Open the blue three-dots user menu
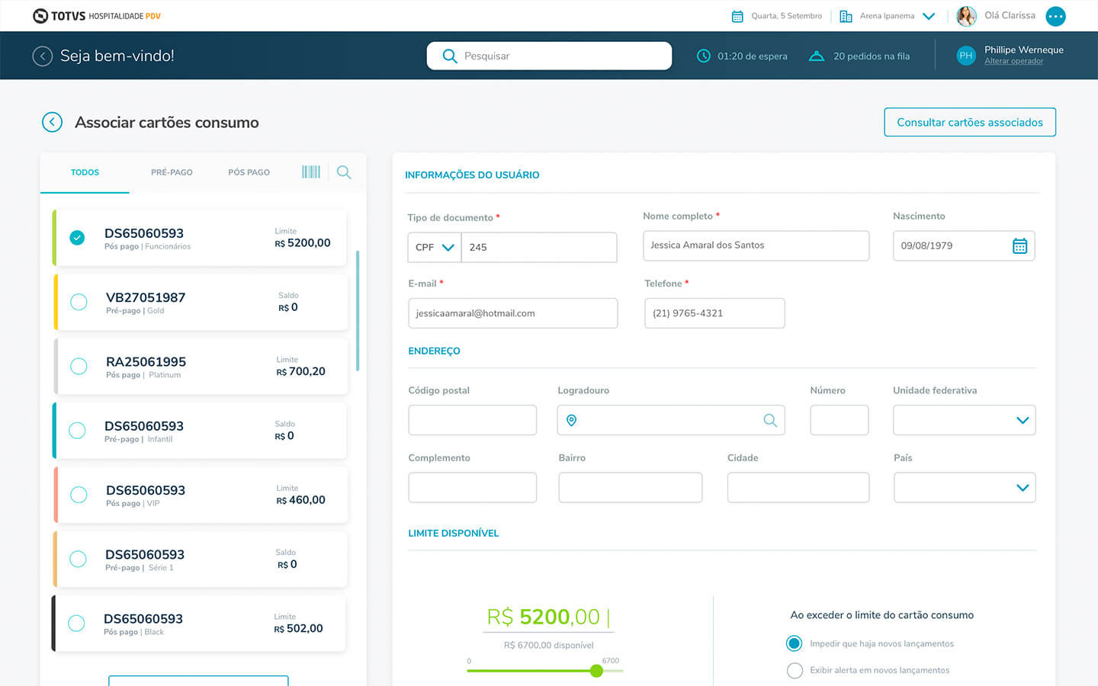Screen dimensions: 1098x686 tap(1055, 16)
